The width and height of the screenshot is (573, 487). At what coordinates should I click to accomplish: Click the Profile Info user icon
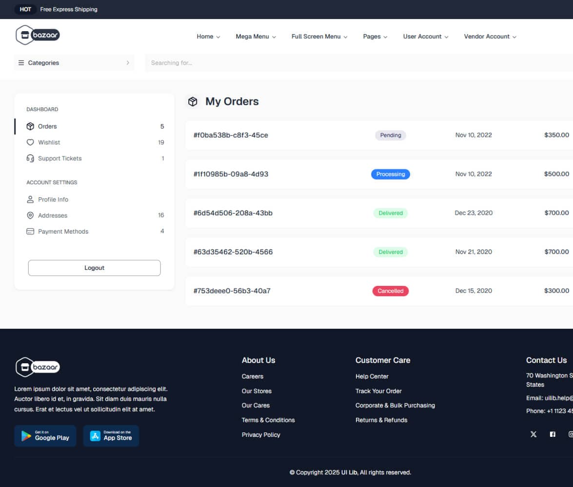tap(30, 199)
